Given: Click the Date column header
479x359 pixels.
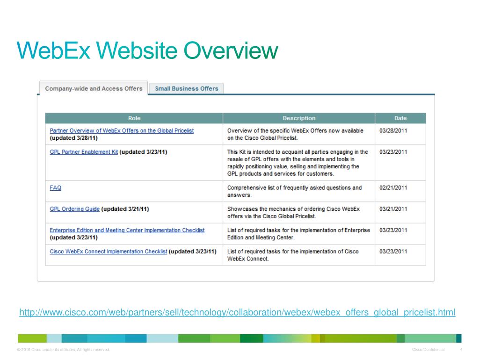Looking at the screenshot, I should click(400, 118).
